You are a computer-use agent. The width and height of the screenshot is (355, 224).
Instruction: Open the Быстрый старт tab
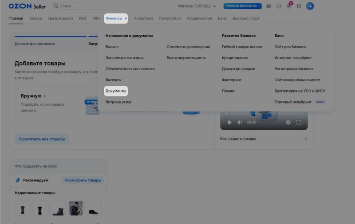click(246, 18)
